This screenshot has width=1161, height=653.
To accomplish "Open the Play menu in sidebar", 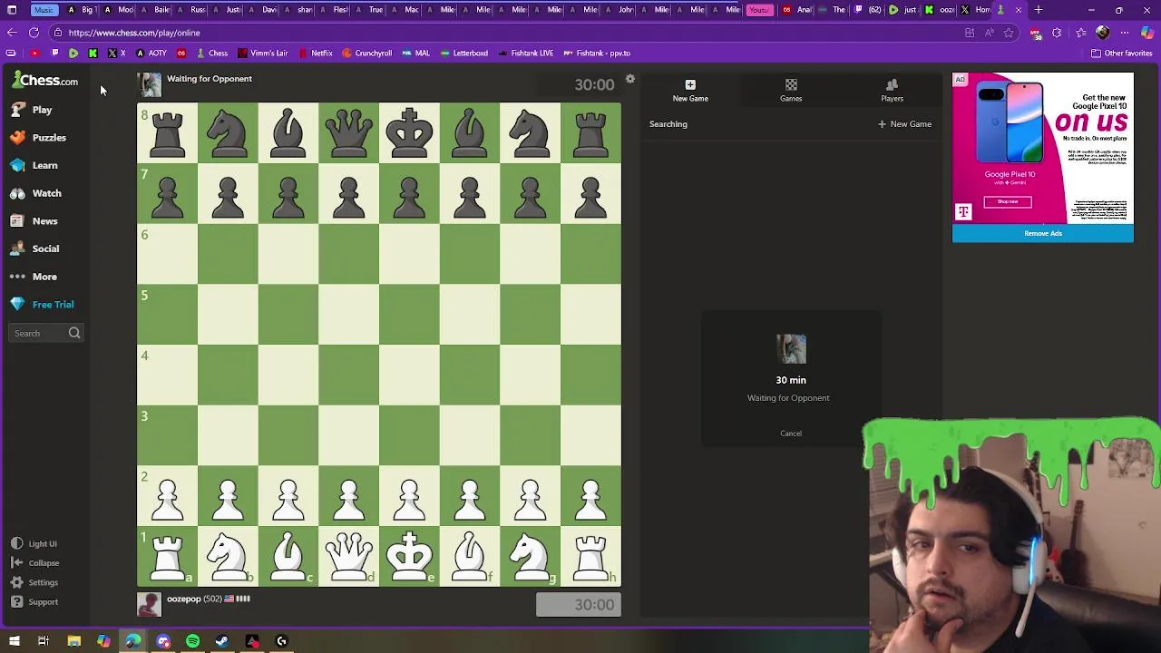I will (x=32, y=110).
